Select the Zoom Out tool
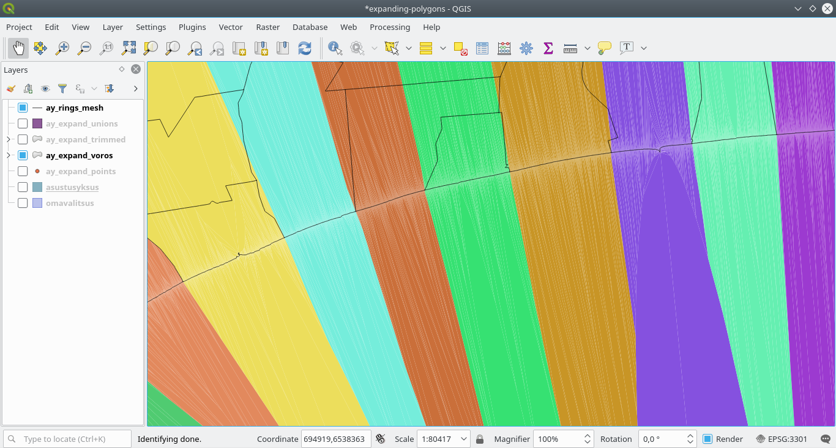This screenshot has width=836, height=448. click(84, 48)
